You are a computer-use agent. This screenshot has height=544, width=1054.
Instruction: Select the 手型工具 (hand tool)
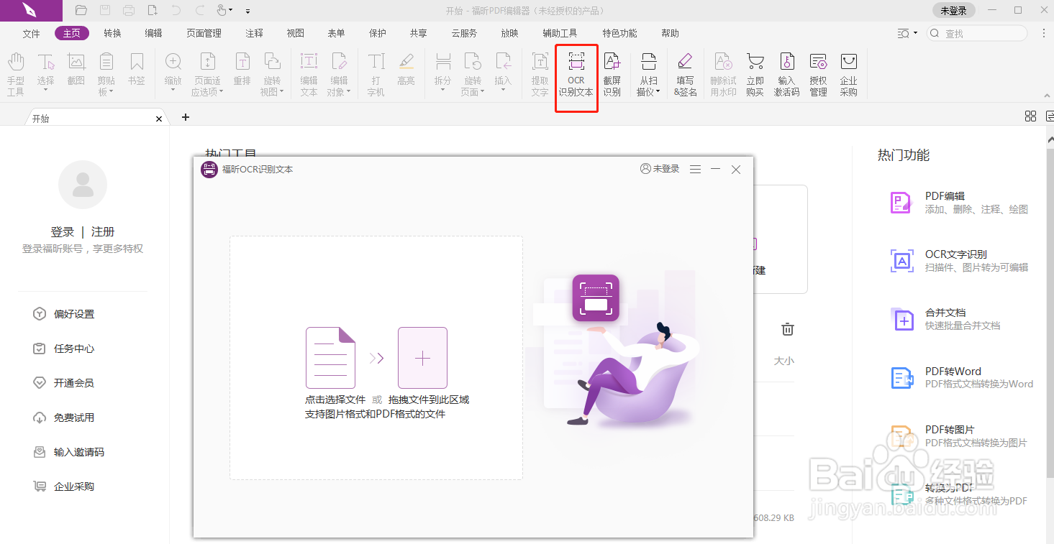pos(16,75)
